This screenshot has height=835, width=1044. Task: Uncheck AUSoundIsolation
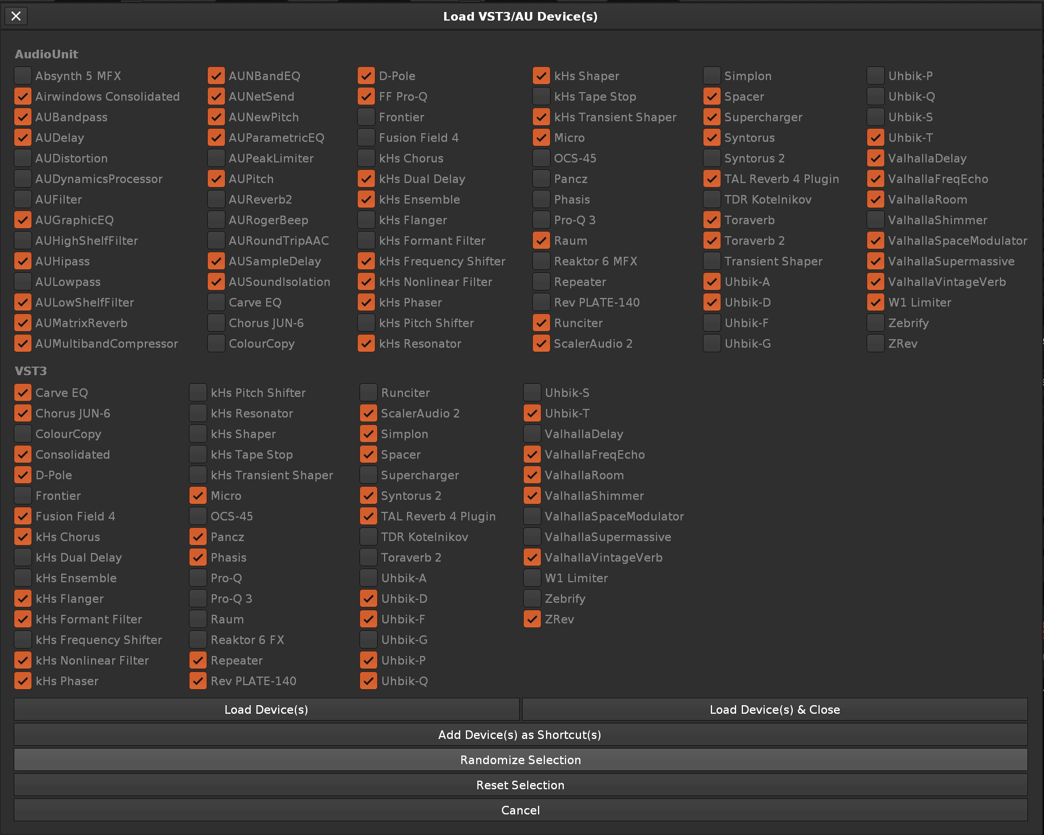point(216,282)
